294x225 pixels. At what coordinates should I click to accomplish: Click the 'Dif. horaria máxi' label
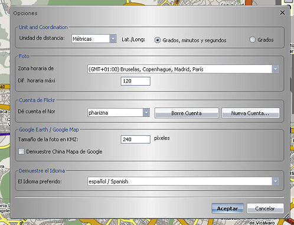point(37,80)
